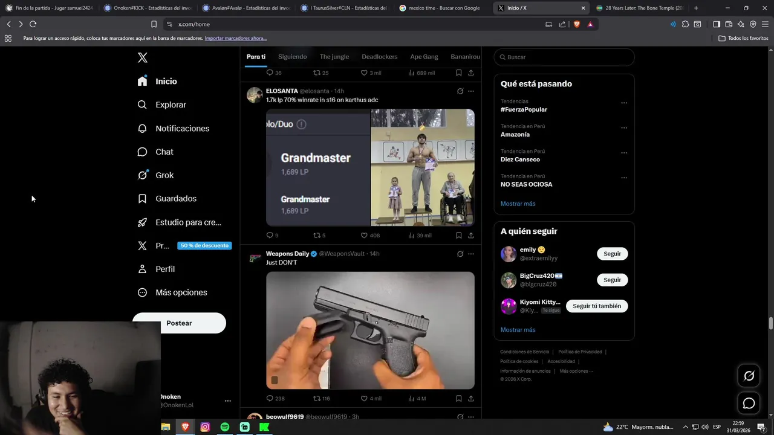
Task: Repost the Weapons Daily post
Action: 321,398
